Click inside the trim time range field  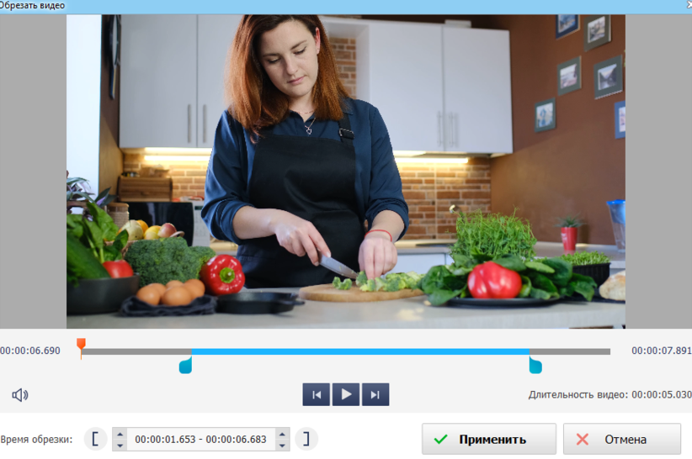200,439
